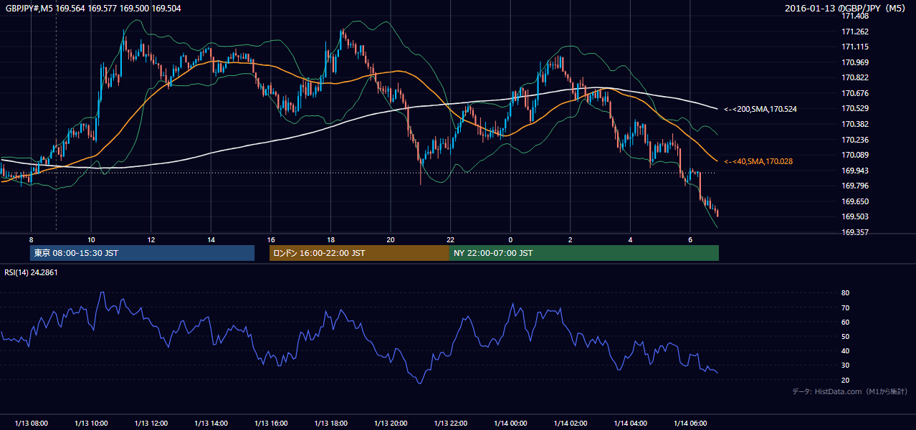The height and width of the screenshot is (430, 916).
Task: Click hour label 10 under the price chart
Action: pyautogui.click(x=91, y=239)
